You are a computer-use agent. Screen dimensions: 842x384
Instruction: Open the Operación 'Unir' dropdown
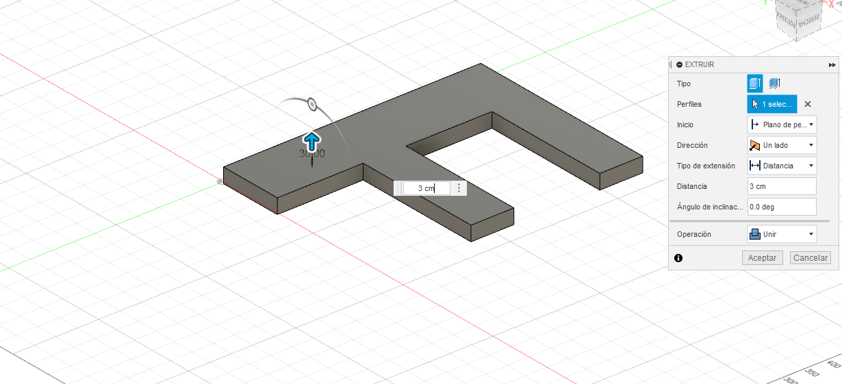pyautogui.click(x=782, y=234)
